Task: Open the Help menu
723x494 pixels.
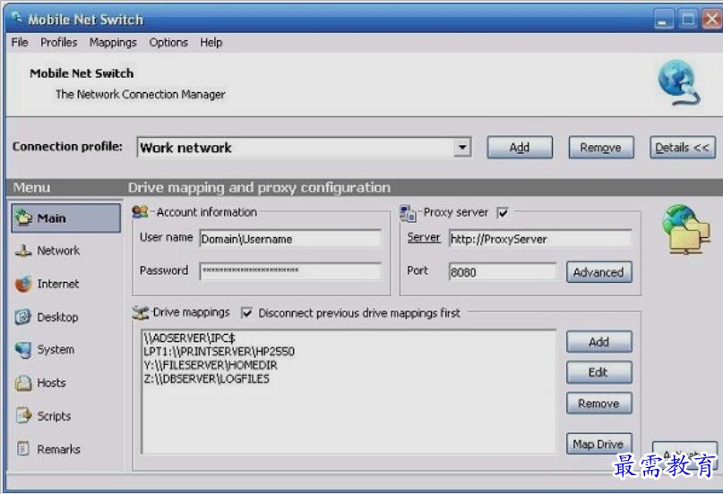Action: [211, 42]
